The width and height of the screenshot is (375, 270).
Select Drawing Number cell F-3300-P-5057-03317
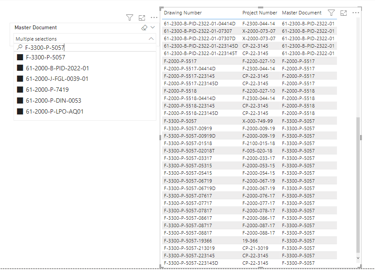188,158
